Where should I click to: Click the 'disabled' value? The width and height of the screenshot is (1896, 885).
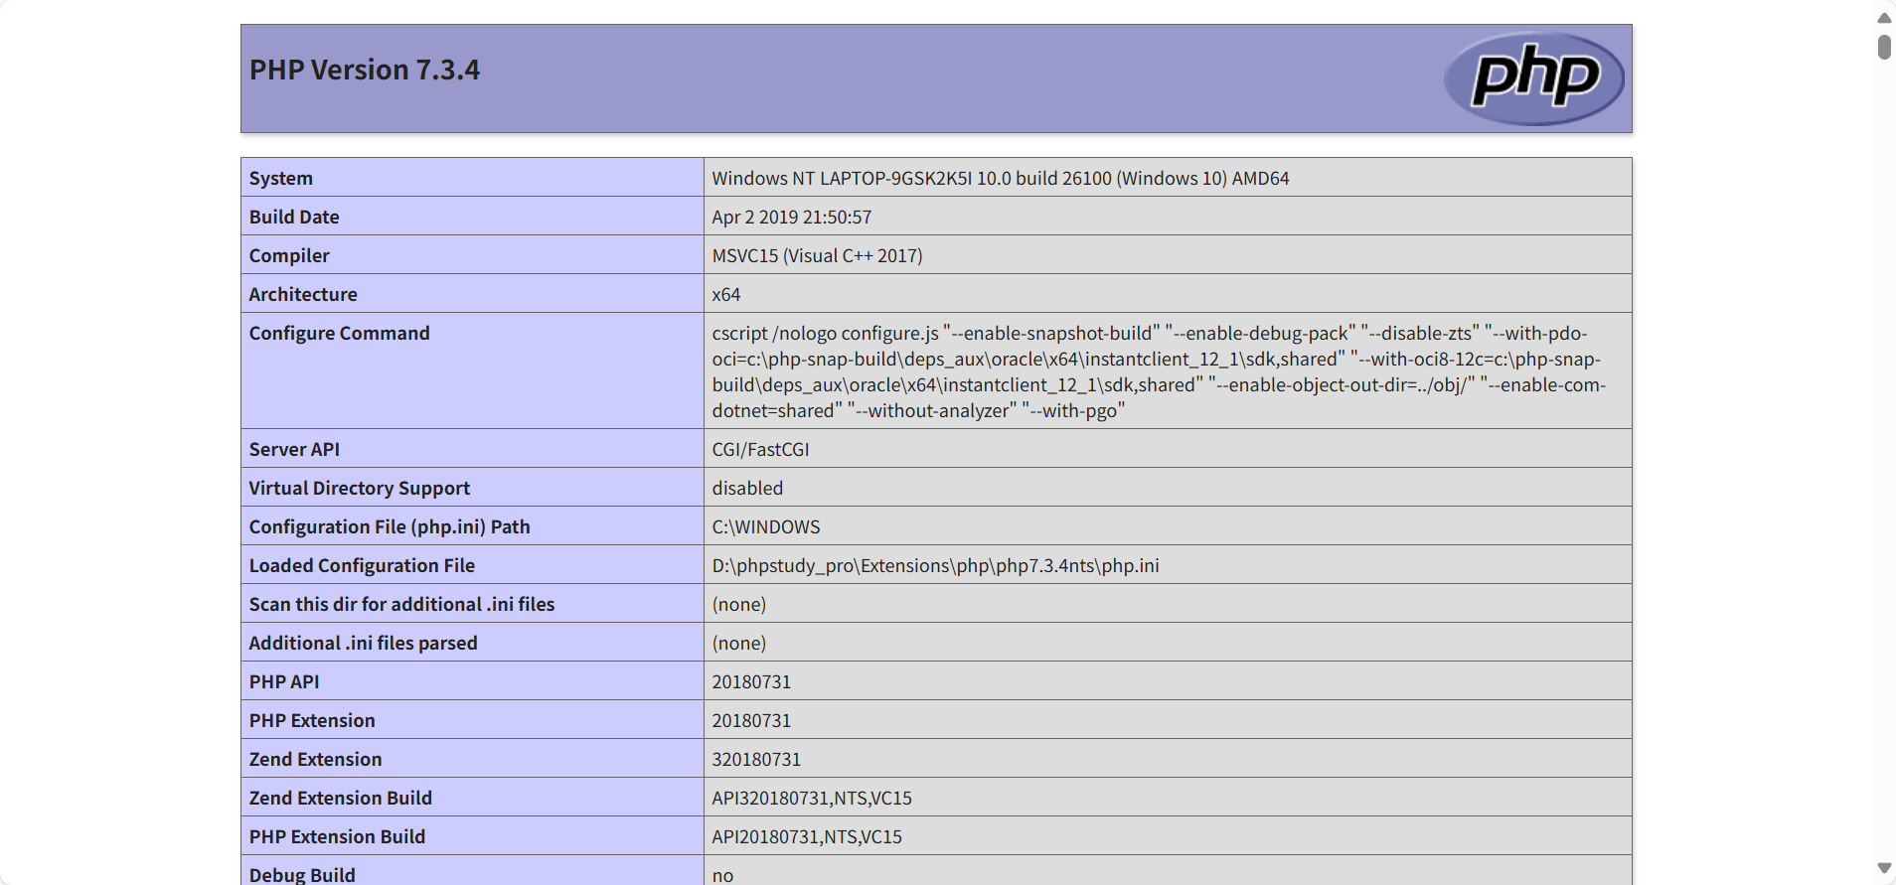point(748,488)
